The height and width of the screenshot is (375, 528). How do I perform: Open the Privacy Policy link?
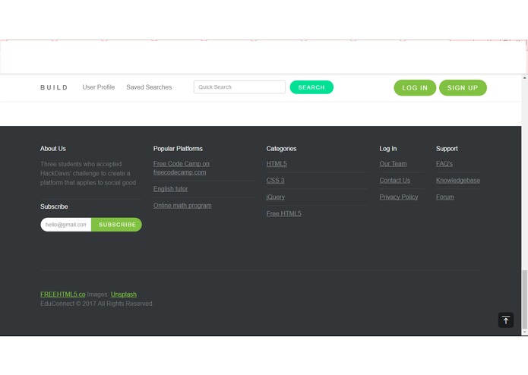pyautogui.click(x=399, y=197)
